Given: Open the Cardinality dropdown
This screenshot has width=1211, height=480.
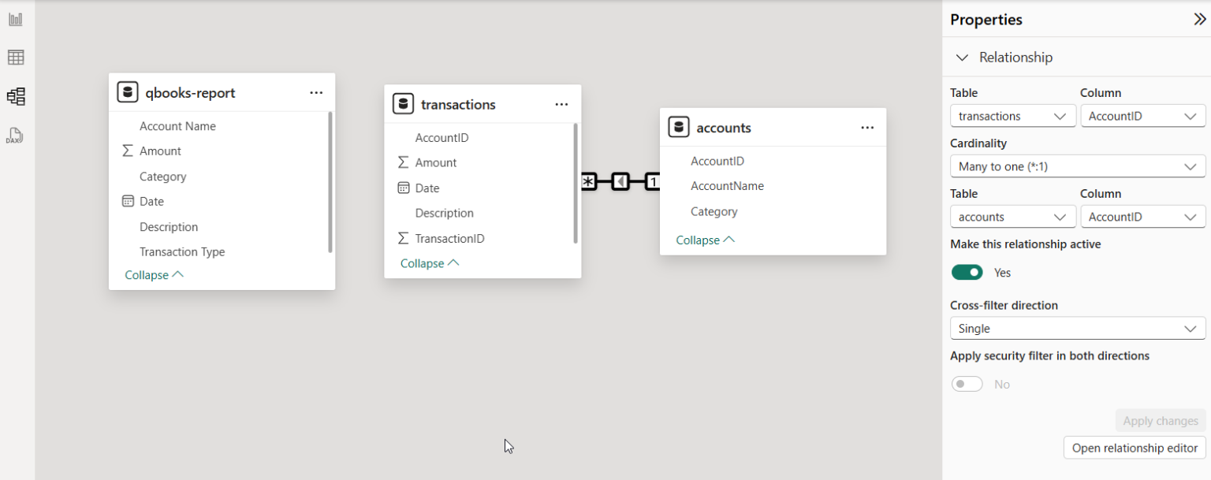Looking at the screenshot, I should (1078, 166).
